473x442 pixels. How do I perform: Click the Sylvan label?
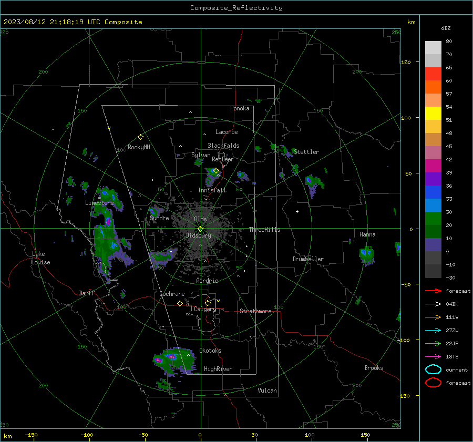click(x=201, y=155)
